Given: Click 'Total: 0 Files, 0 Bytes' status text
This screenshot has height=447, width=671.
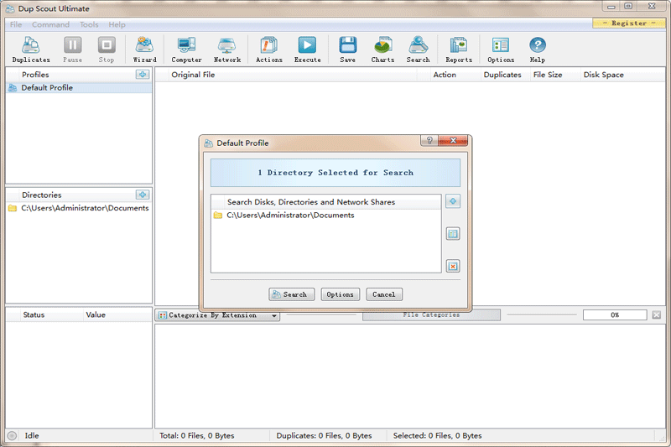Looking at the screenshot, I should [197, 435].
